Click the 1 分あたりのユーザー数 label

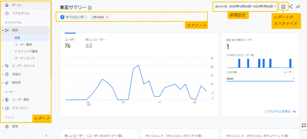[240, 55]
